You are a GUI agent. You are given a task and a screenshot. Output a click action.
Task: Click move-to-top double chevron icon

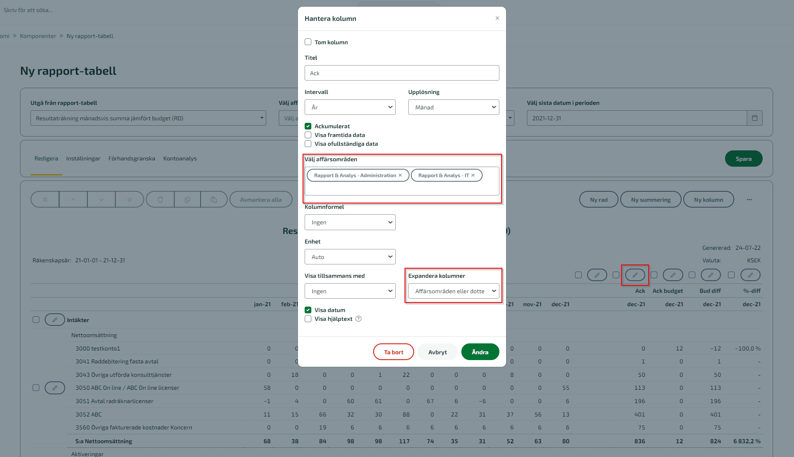[45, 200]
